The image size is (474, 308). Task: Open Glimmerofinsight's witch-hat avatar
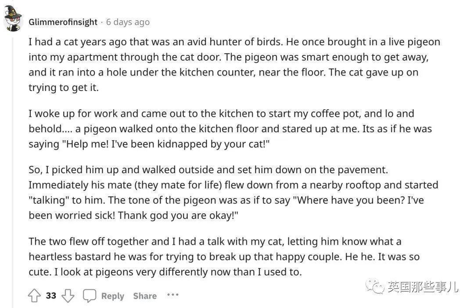pyautogui.click(x=13, y=18)
